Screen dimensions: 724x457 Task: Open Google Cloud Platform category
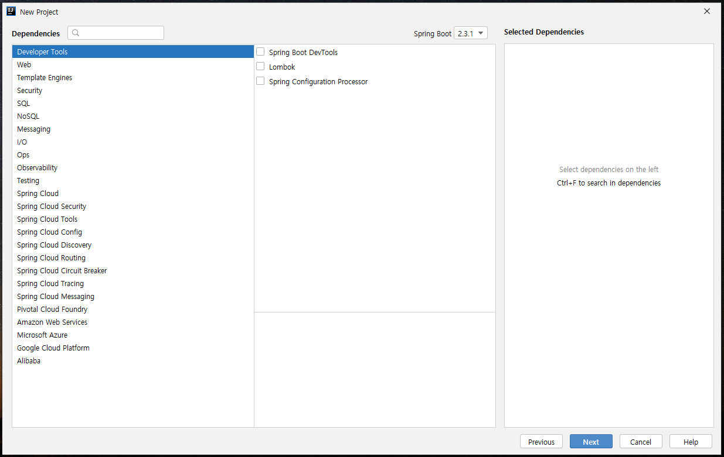click(133, 348)
